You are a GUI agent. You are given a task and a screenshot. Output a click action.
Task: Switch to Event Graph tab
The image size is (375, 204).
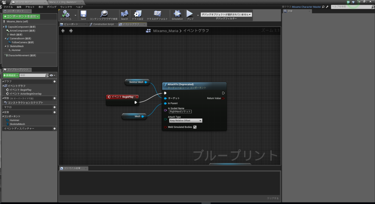click(x=131, y=24)
